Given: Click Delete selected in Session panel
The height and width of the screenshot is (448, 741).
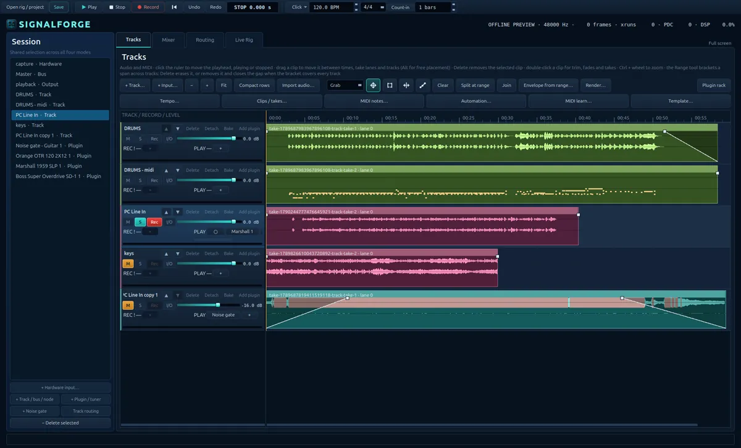Looking at the screenshot, I should pos(61,423).
